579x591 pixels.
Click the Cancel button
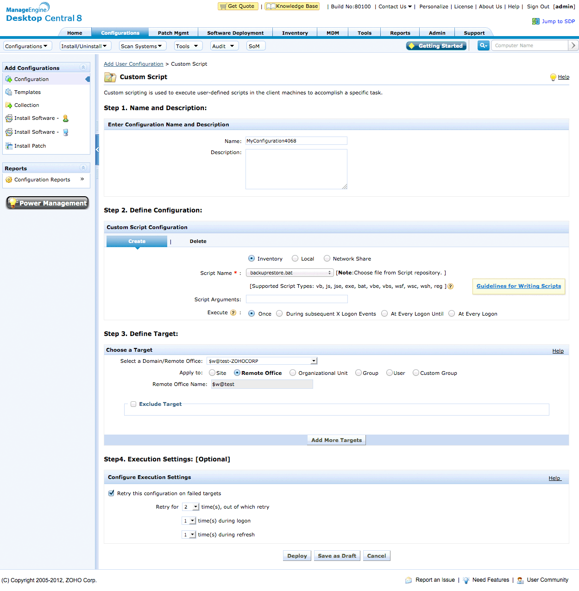click(x=377, y=556)
